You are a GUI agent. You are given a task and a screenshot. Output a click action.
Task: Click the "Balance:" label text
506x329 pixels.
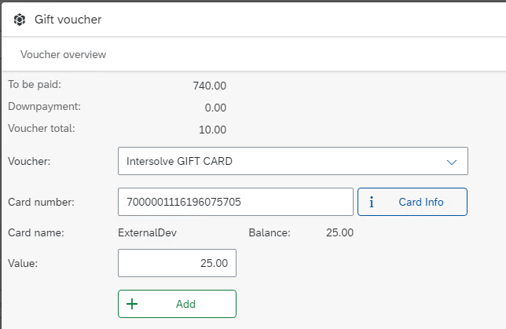[x=269, y=233]
